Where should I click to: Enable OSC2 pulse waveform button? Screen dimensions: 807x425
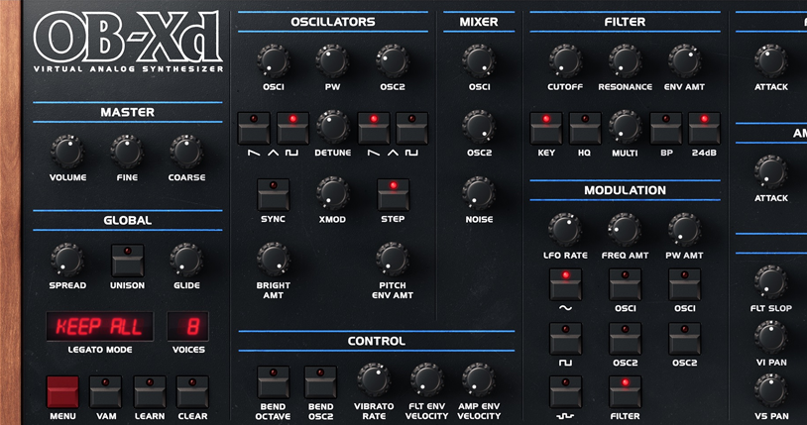[411, 129]
